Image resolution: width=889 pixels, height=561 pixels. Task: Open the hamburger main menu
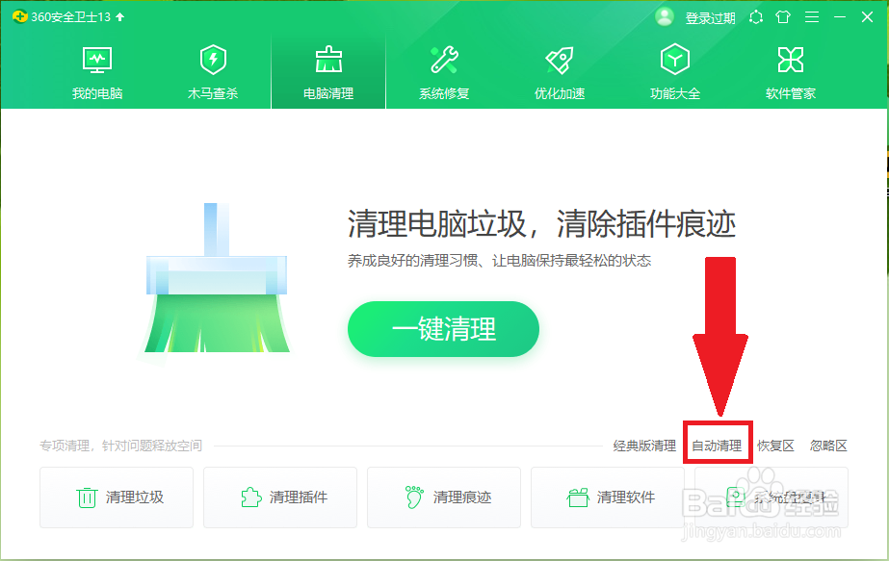click(810, 16)
